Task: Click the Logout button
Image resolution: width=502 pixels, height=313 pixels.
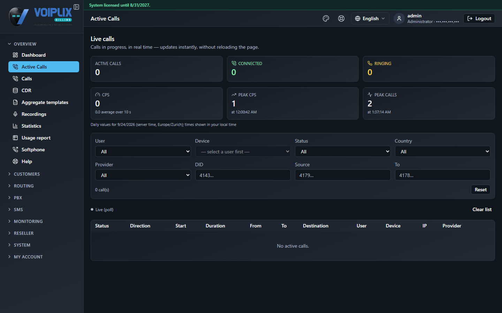Action: coord(479,18)
